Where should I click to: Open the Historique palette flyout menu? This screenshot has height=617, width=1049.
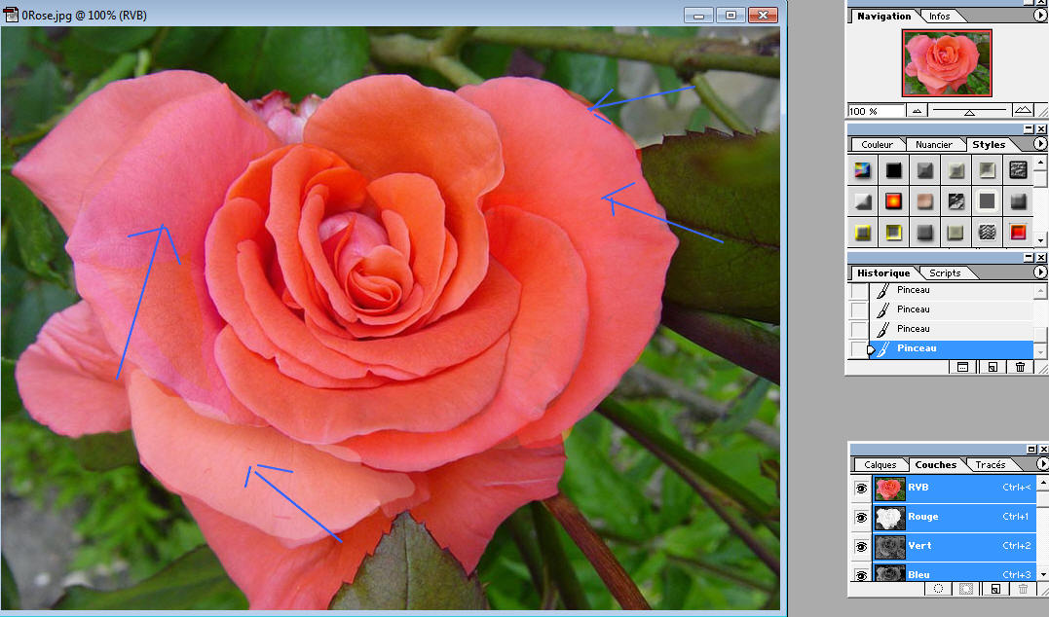[x=1040, y=272]
